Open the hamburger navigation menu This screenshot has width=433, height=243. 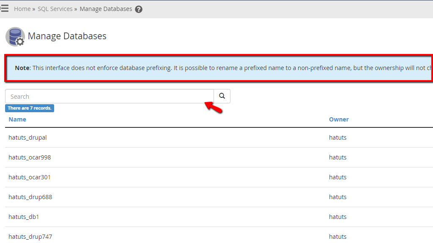click(x=4, y=8)
